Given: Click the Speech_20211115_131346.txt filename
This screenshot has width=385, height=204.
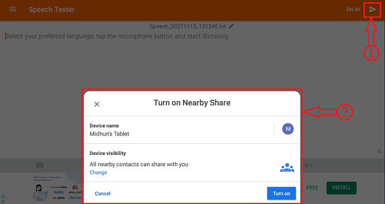Looking at the screenshot, I should tap(187, 26).
